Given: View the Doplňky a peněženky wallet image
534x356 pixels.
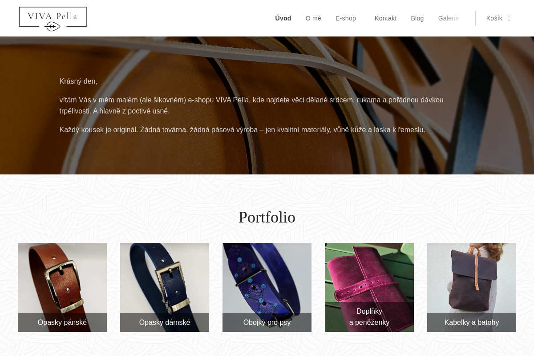Looking at the screenshot, I should 369,272.
